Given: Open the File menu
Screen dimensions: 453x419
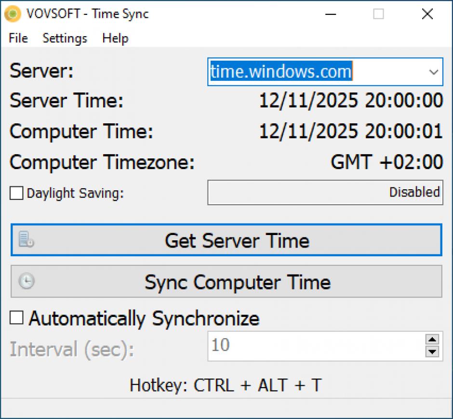Looking at the screenshot, I should (17, 38).
